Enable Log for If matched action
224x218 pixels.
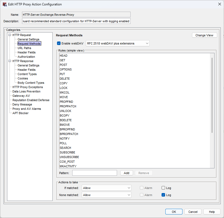tap(163, 188)
